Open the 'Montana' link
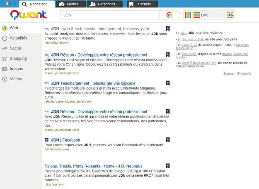Viewport: 259px width, 189px height. coord(242,45)
